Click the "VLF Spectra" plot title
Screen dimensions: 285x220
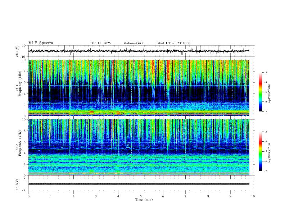tap(41, 43)
